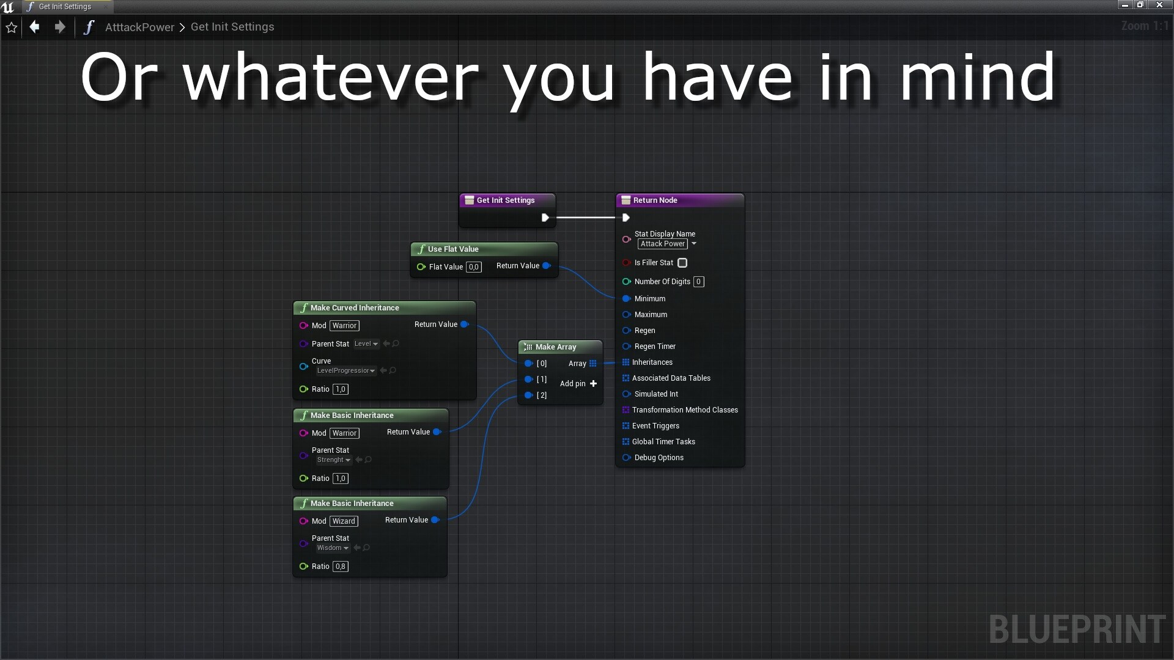Click use-selected arrow icon next to Wisdom dropdown

(357, 548)
